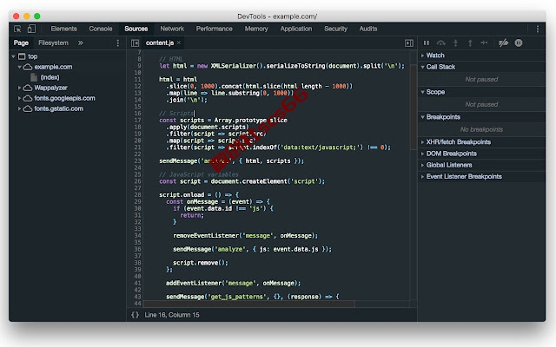Activate the inspect element picker icon
Image resolution: width=556 pixels, height=347 pixels.
17,29
